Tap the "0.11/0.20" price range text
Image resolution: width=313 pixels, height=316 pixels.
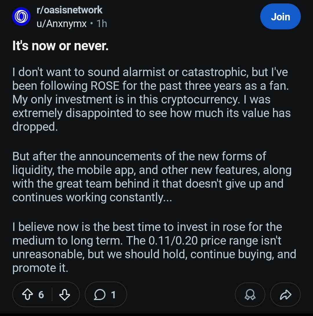coord(173,240)
